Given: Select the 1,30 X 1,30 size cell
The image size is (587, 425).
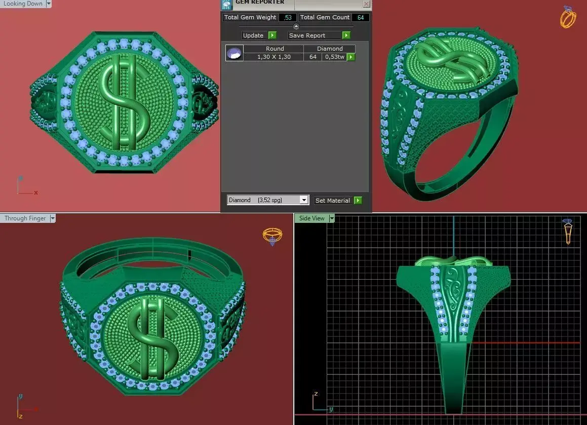Looking at the screenshot, I should [x=273, y=57].
